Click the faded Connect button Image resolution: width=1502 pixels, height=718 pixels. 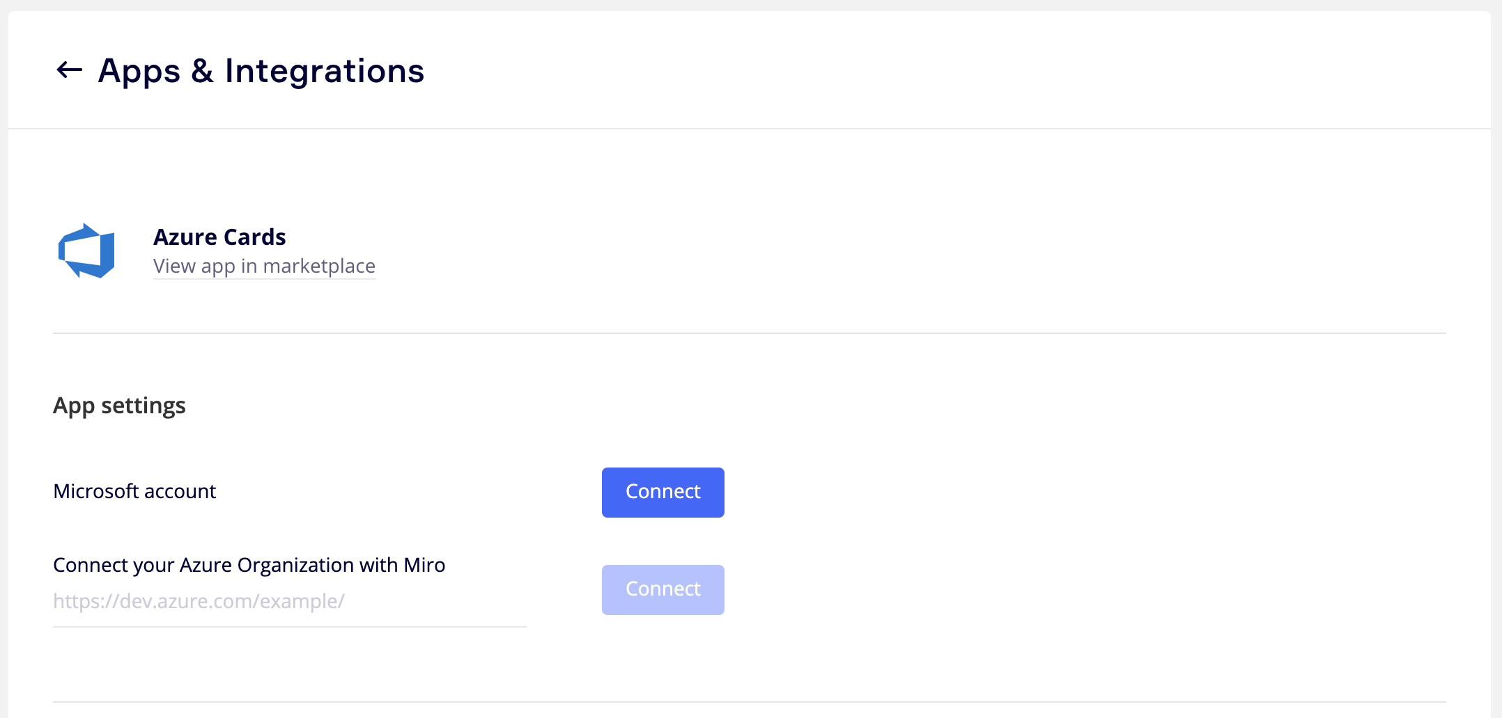click(x=663, y=589)
